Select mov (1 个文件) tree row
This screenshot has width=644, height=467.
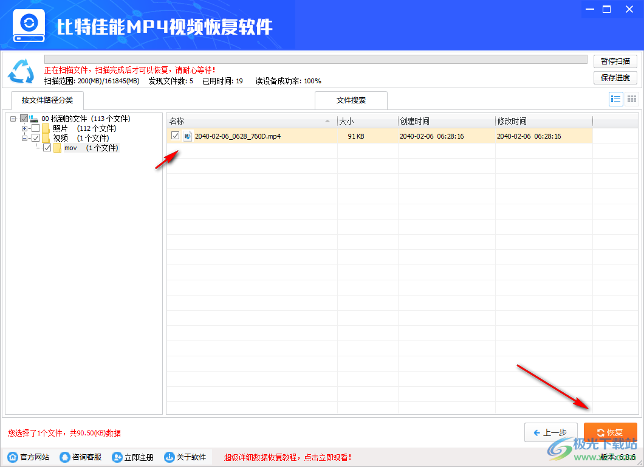point(91,148)
